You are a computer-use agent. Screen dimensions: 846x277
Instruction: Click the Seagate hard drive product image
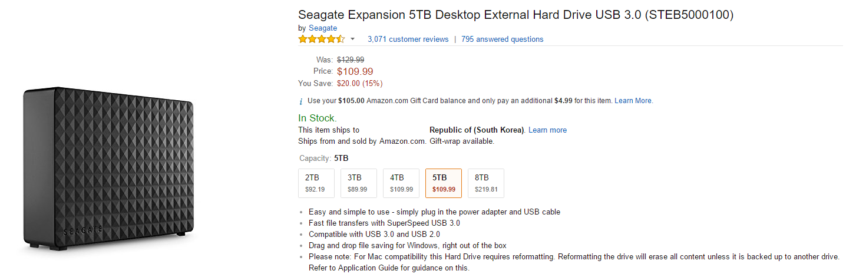(108, 168)
